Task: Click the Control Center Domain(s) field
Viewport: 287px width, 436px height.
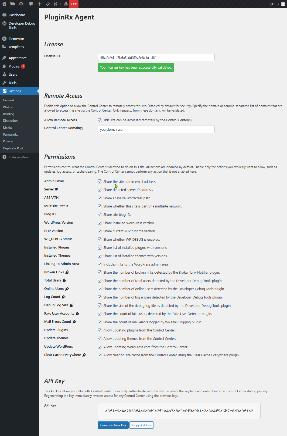Action: [156, 129]
